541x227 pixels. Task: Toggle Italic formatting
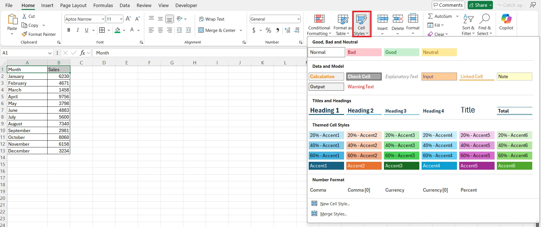coord(78,30)
